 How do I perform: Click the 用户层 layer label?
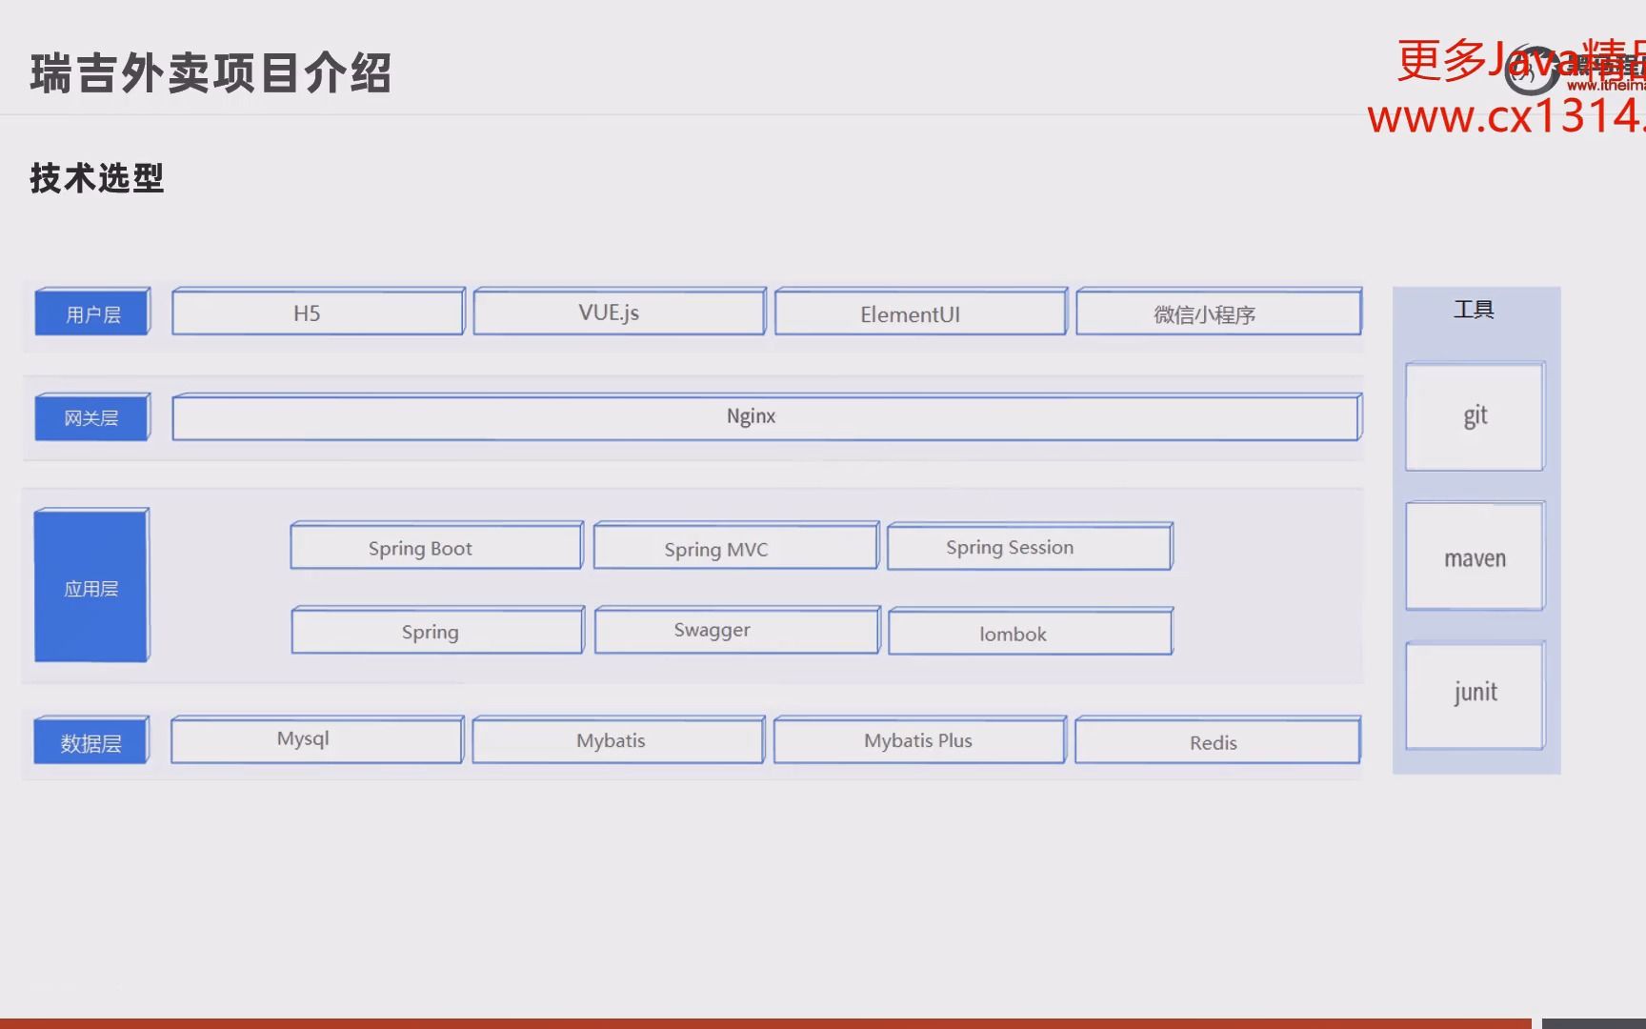[92, 312]
